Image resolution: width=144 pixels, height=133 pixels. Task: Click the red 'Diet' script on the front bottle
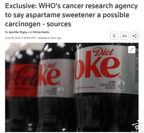click(103, 52)
